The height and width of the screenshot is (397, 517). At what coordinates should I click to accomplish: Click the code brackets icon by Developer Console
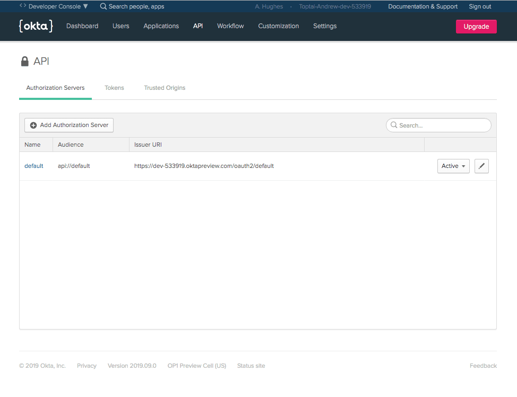pyautogui.click(x=23, y=6)
